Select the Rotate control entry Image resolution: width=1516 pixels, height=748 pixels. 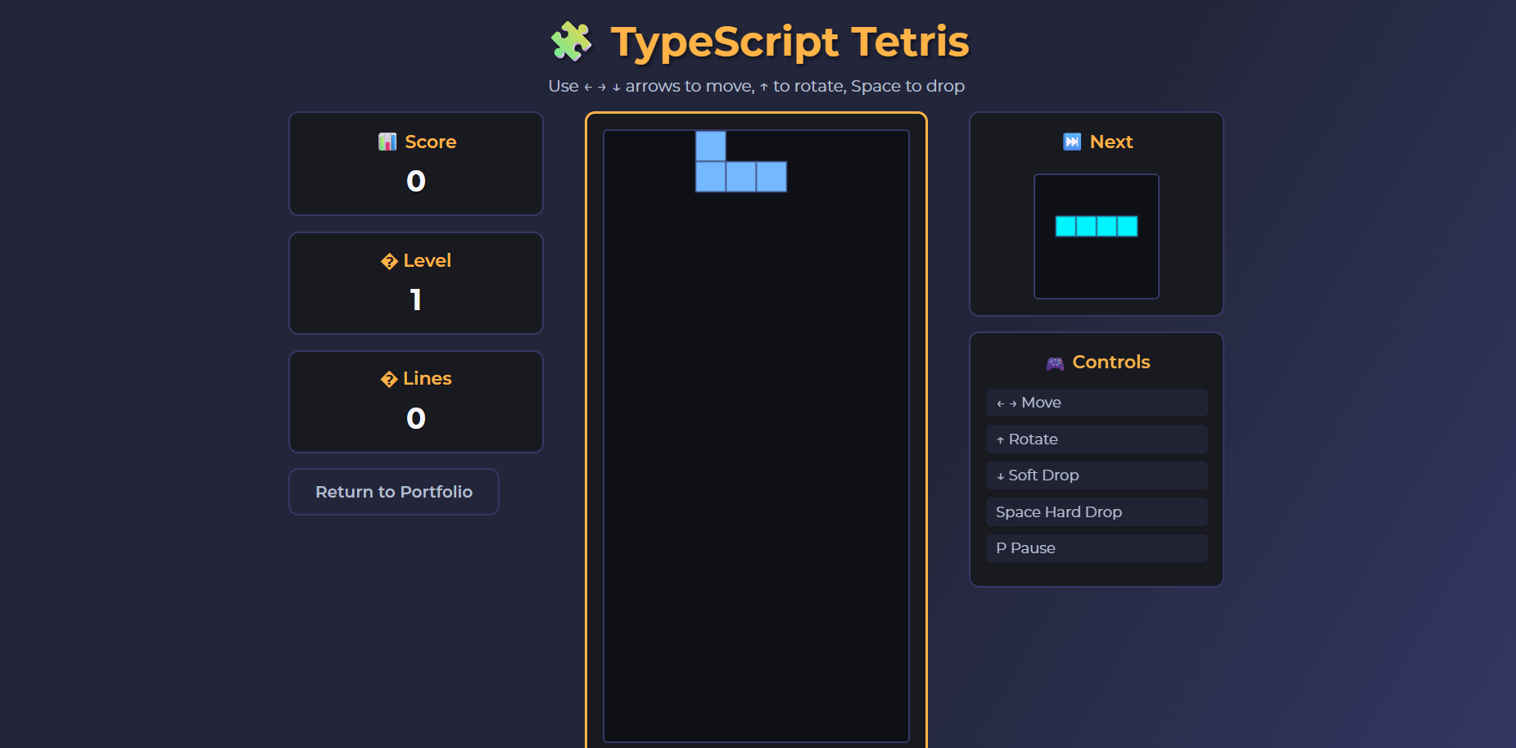pos(1096,439)
